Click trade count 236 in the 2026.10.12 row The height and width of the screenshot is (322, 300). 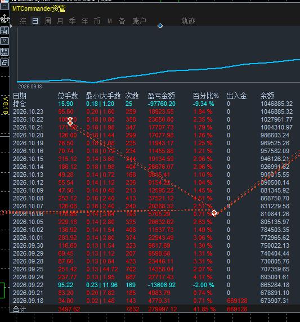pos(131,182)
